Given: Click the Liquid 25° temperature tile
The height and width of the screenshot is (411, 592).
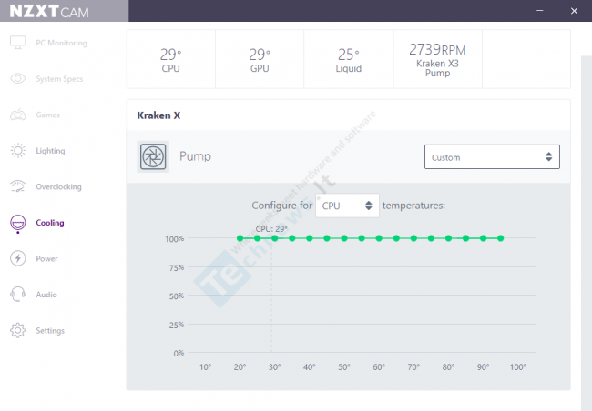Looking at the screenshot, I should (x=349, y=59).
